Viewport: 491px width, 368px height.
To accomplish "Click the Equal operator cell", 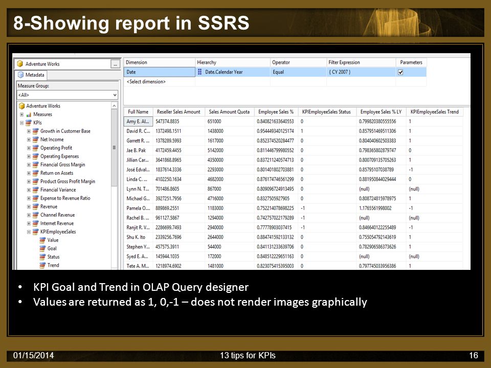I will 298,72.
